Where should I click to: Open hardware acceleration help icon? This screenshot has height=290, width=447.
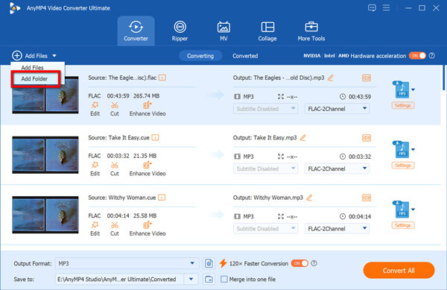432,56
